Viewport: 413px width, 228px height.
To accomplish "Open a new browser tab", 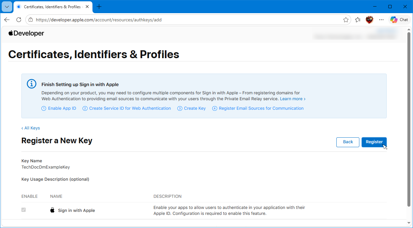I will coord(99,7).
